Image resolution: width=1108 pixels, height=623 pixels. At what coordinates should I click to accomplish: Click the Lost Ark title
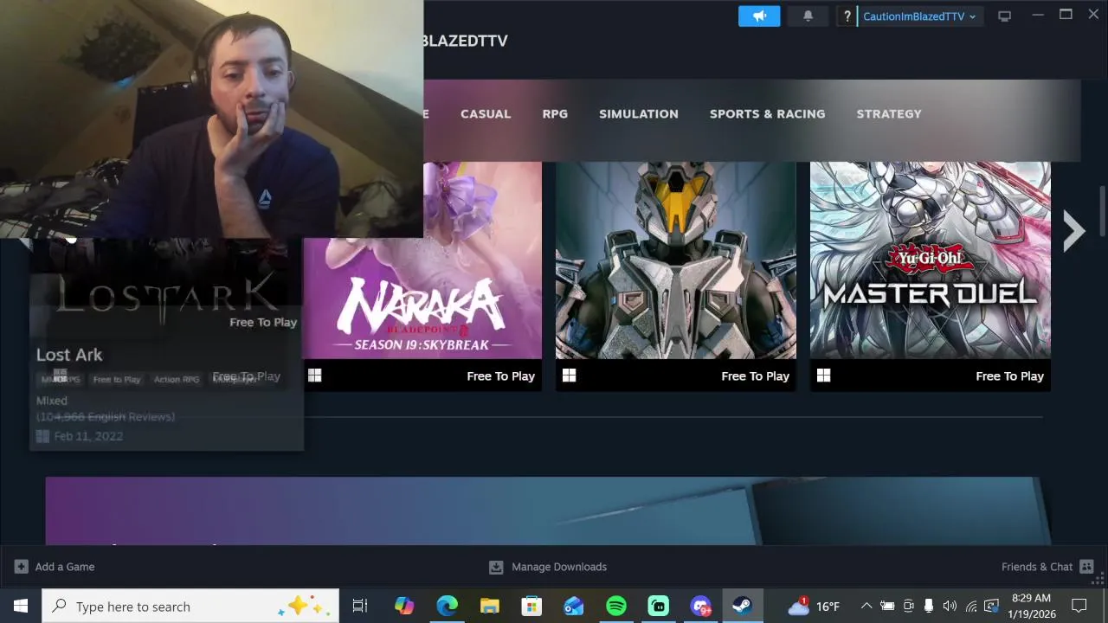[x=69, y=355]
